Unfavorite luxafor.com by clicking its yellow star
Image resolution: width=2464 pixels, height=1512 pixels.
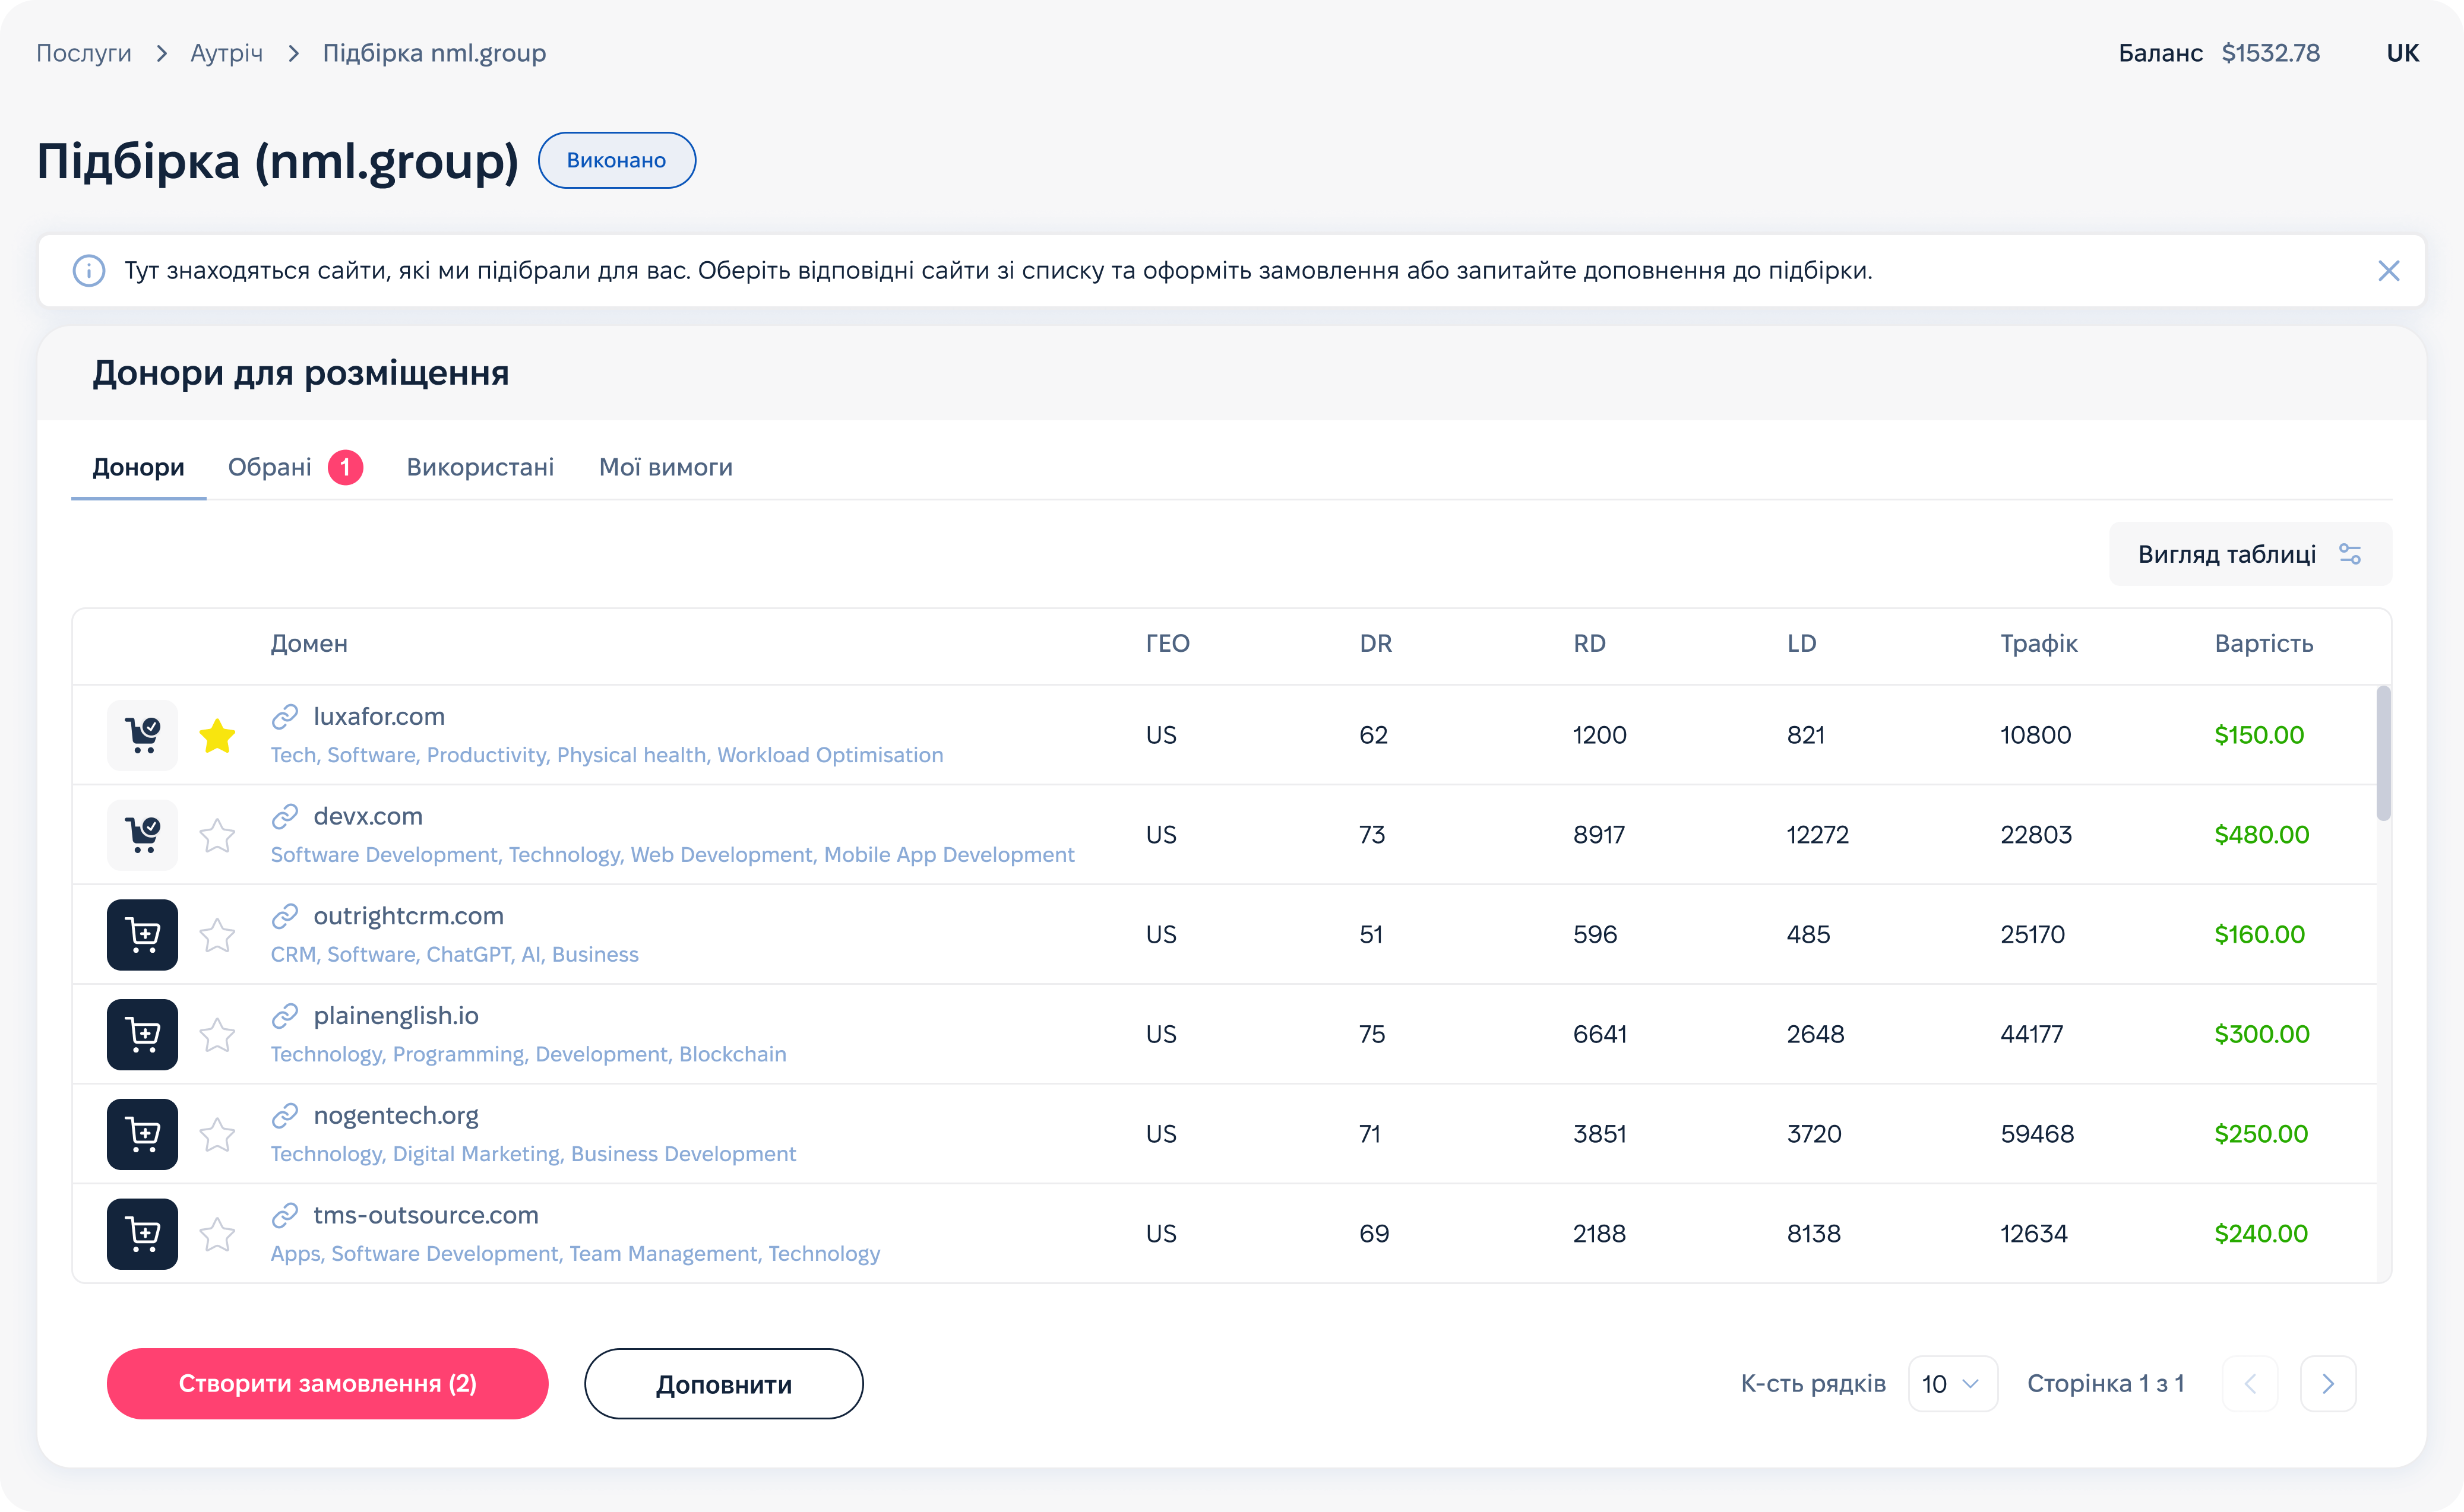(x=218, y=735)
